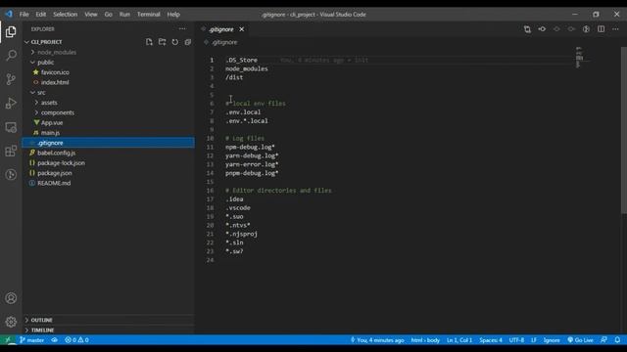Open the Selection menu
Screen dimensions: 627x352
click(x=66, y=15)
